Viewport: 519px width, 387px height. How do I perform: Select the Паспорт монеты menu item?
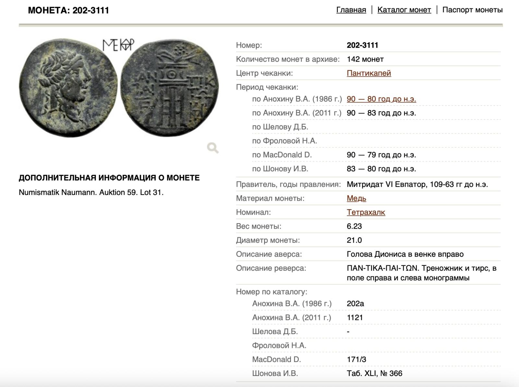pyautogui.click(x=472, y=10)
